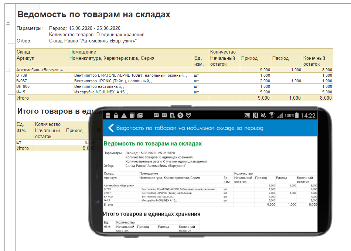Tap the В-987 row on phone report

pos(210,193)
